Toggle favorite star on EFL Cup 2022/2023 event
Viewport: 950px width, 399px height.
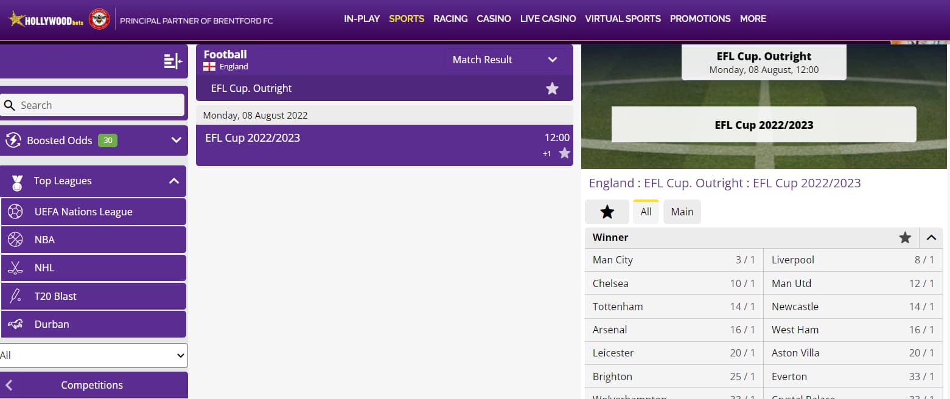(565, 153)
